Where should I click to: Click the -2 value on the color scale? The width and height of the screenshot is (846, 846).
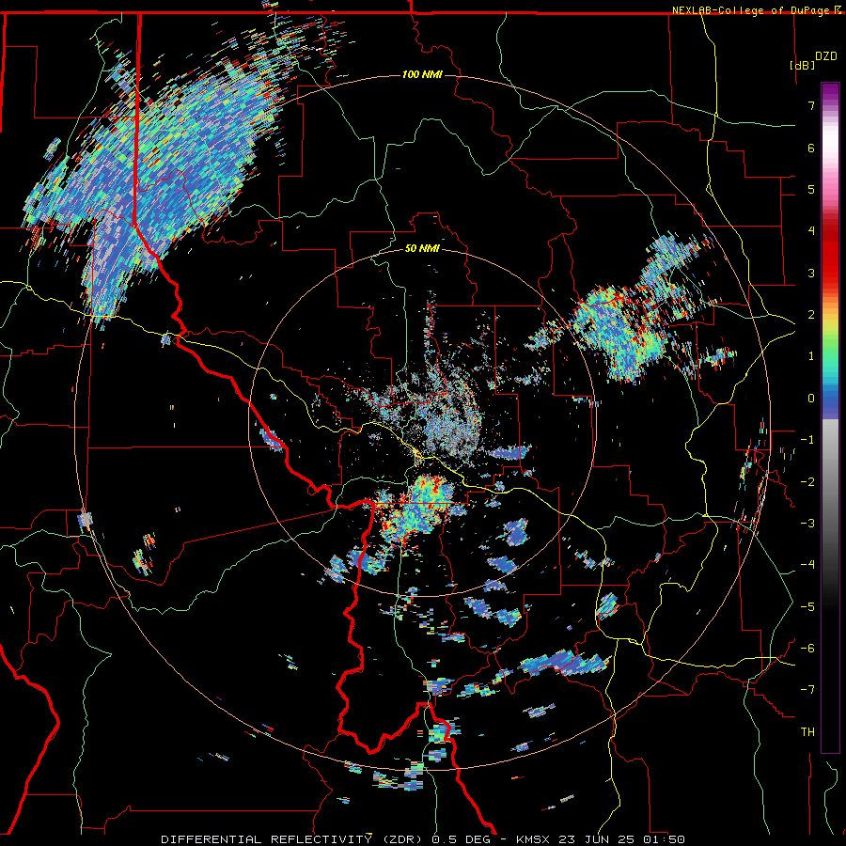tap(807, 481)
